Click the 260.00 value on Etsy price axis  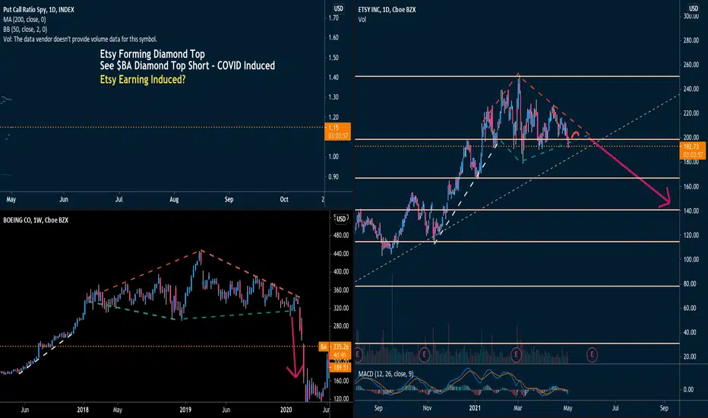tap(691, 65)
